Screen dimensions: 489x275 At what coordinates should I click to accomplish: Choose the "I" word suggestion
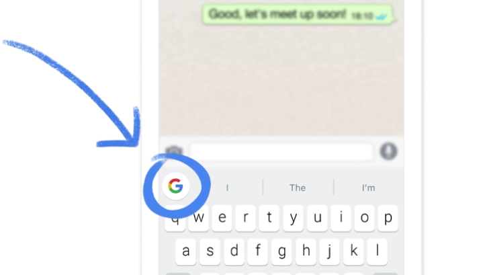pos(227,188)
